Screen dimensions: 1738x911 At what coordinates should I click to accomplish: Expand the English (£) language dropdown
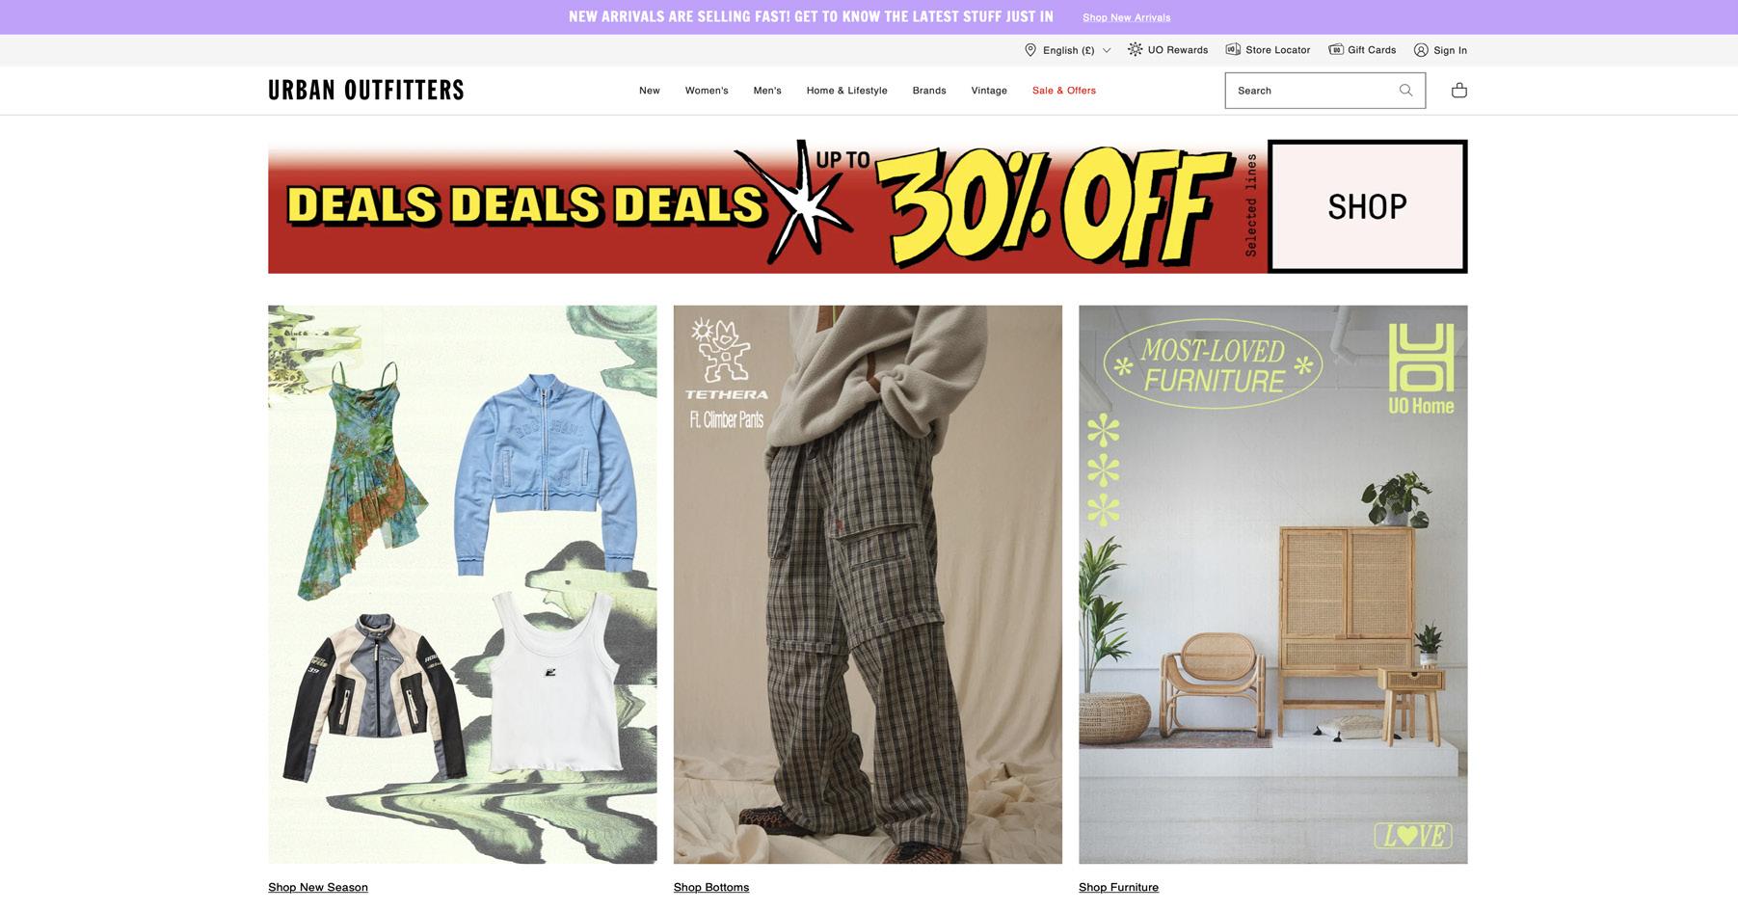coord(1068,50)
